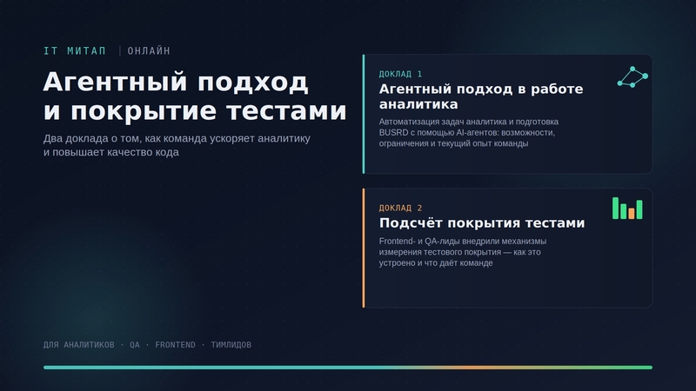
Task: Click footer text 'ДЛЯ АНАЛИТИКОВ'
Action: [78, 345]
